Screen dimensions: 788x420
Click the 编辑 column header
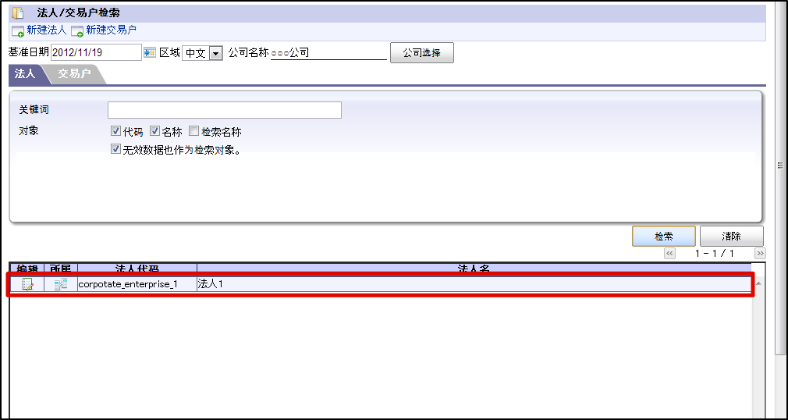pos(27,269)
